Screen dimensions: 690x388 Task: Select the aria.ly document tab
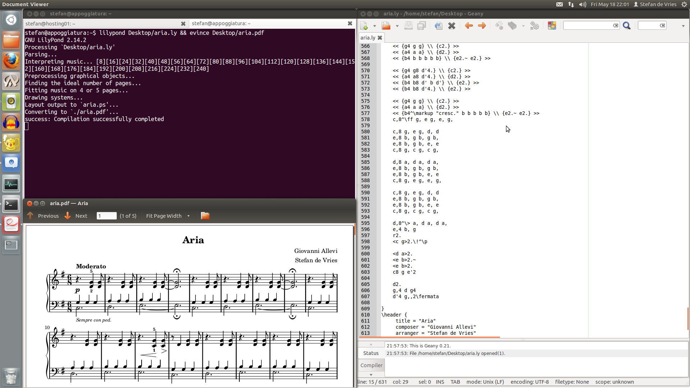368,38
